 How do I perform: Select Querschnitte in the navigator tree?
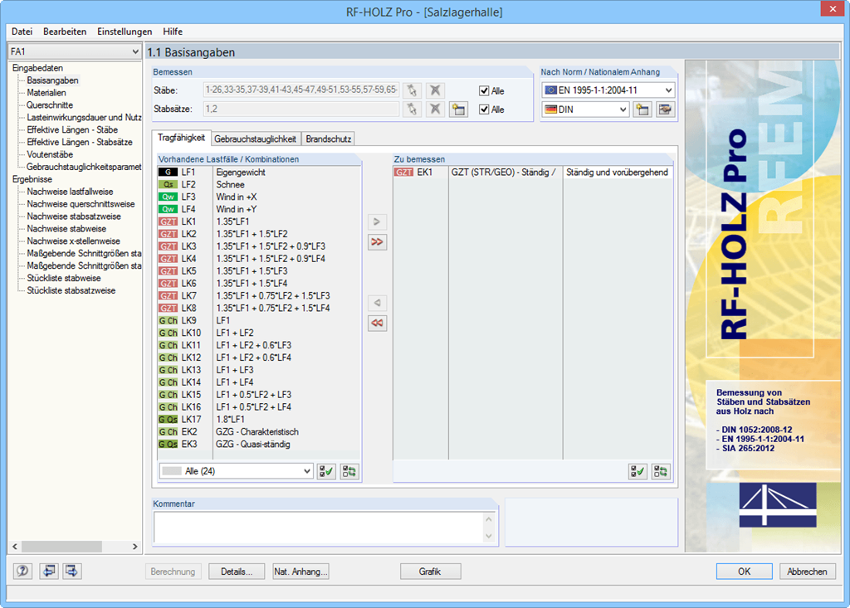(x=50, y=105)
